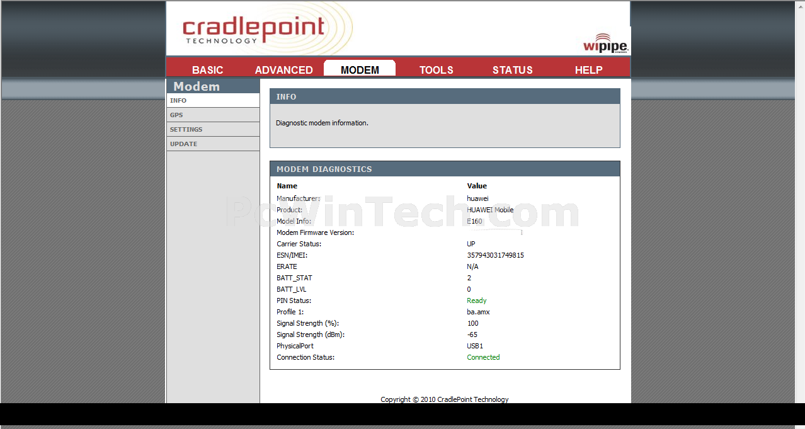The width and height of the screenshot is (805, 429).
Task: Click the PhysicalPort value USB1
Action: (x=475, y=346)
